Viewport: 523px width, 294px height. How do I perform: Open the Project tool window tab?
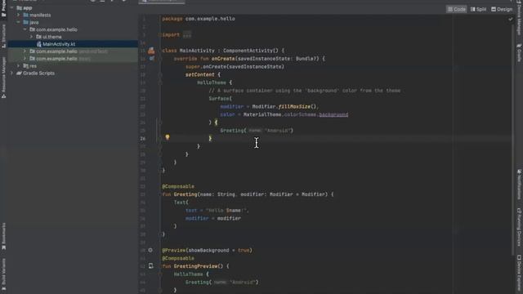pos(3,9)
